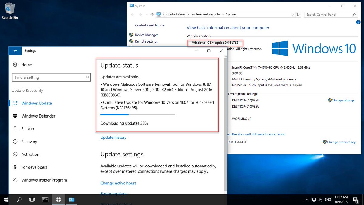Open the Windows Start button
364x205 pixels.
click(6, 200)
